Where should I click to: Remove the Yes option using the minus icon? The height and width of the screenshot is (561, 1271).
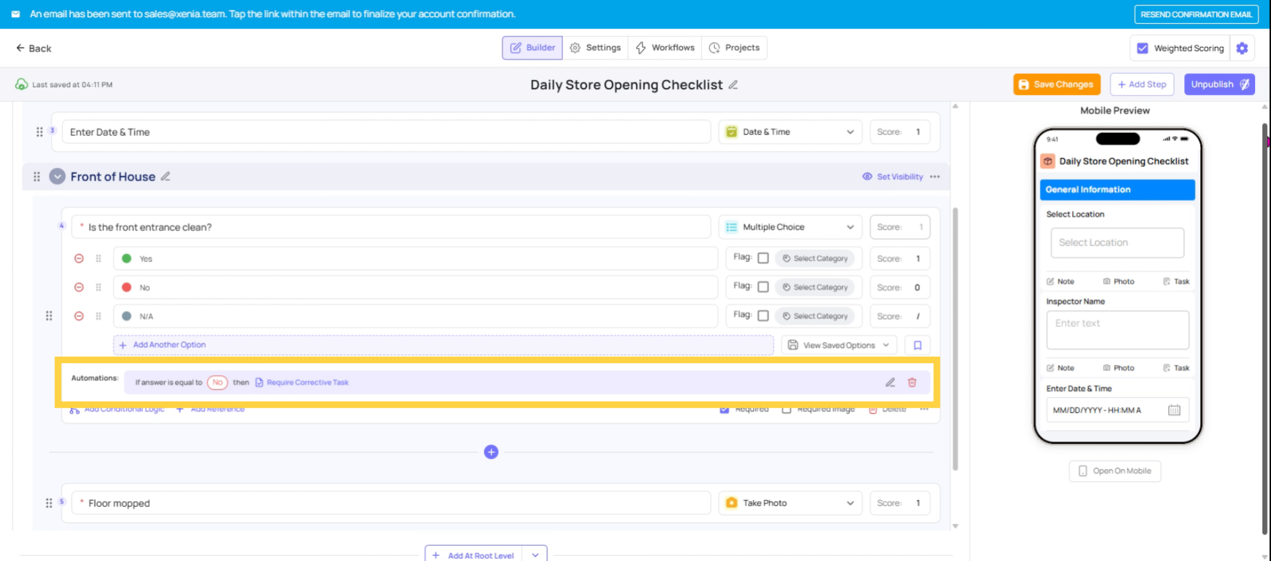click(79, 259)
